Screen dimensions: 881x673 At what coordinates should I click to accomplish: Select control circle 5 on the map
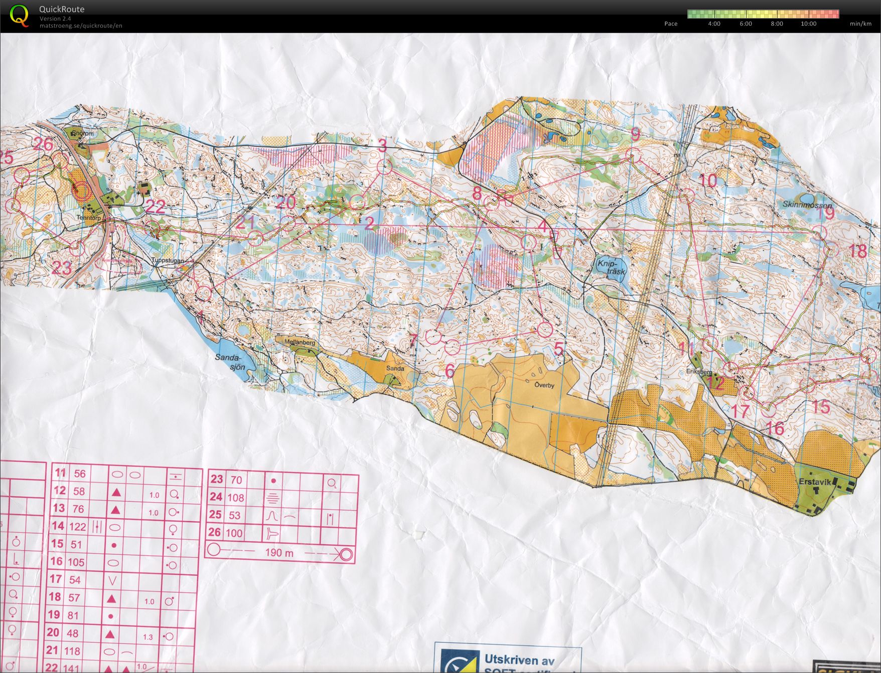click(545, 329)
